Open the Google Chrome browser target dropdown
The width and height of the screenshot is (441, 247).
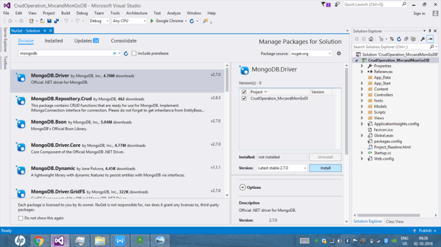click(186, 21)
